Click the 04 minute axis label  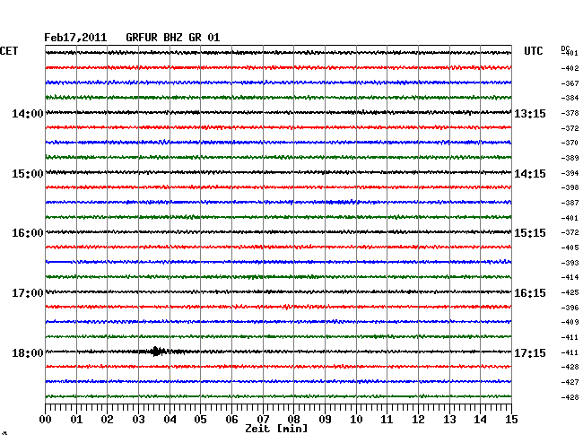pos(170,420)
